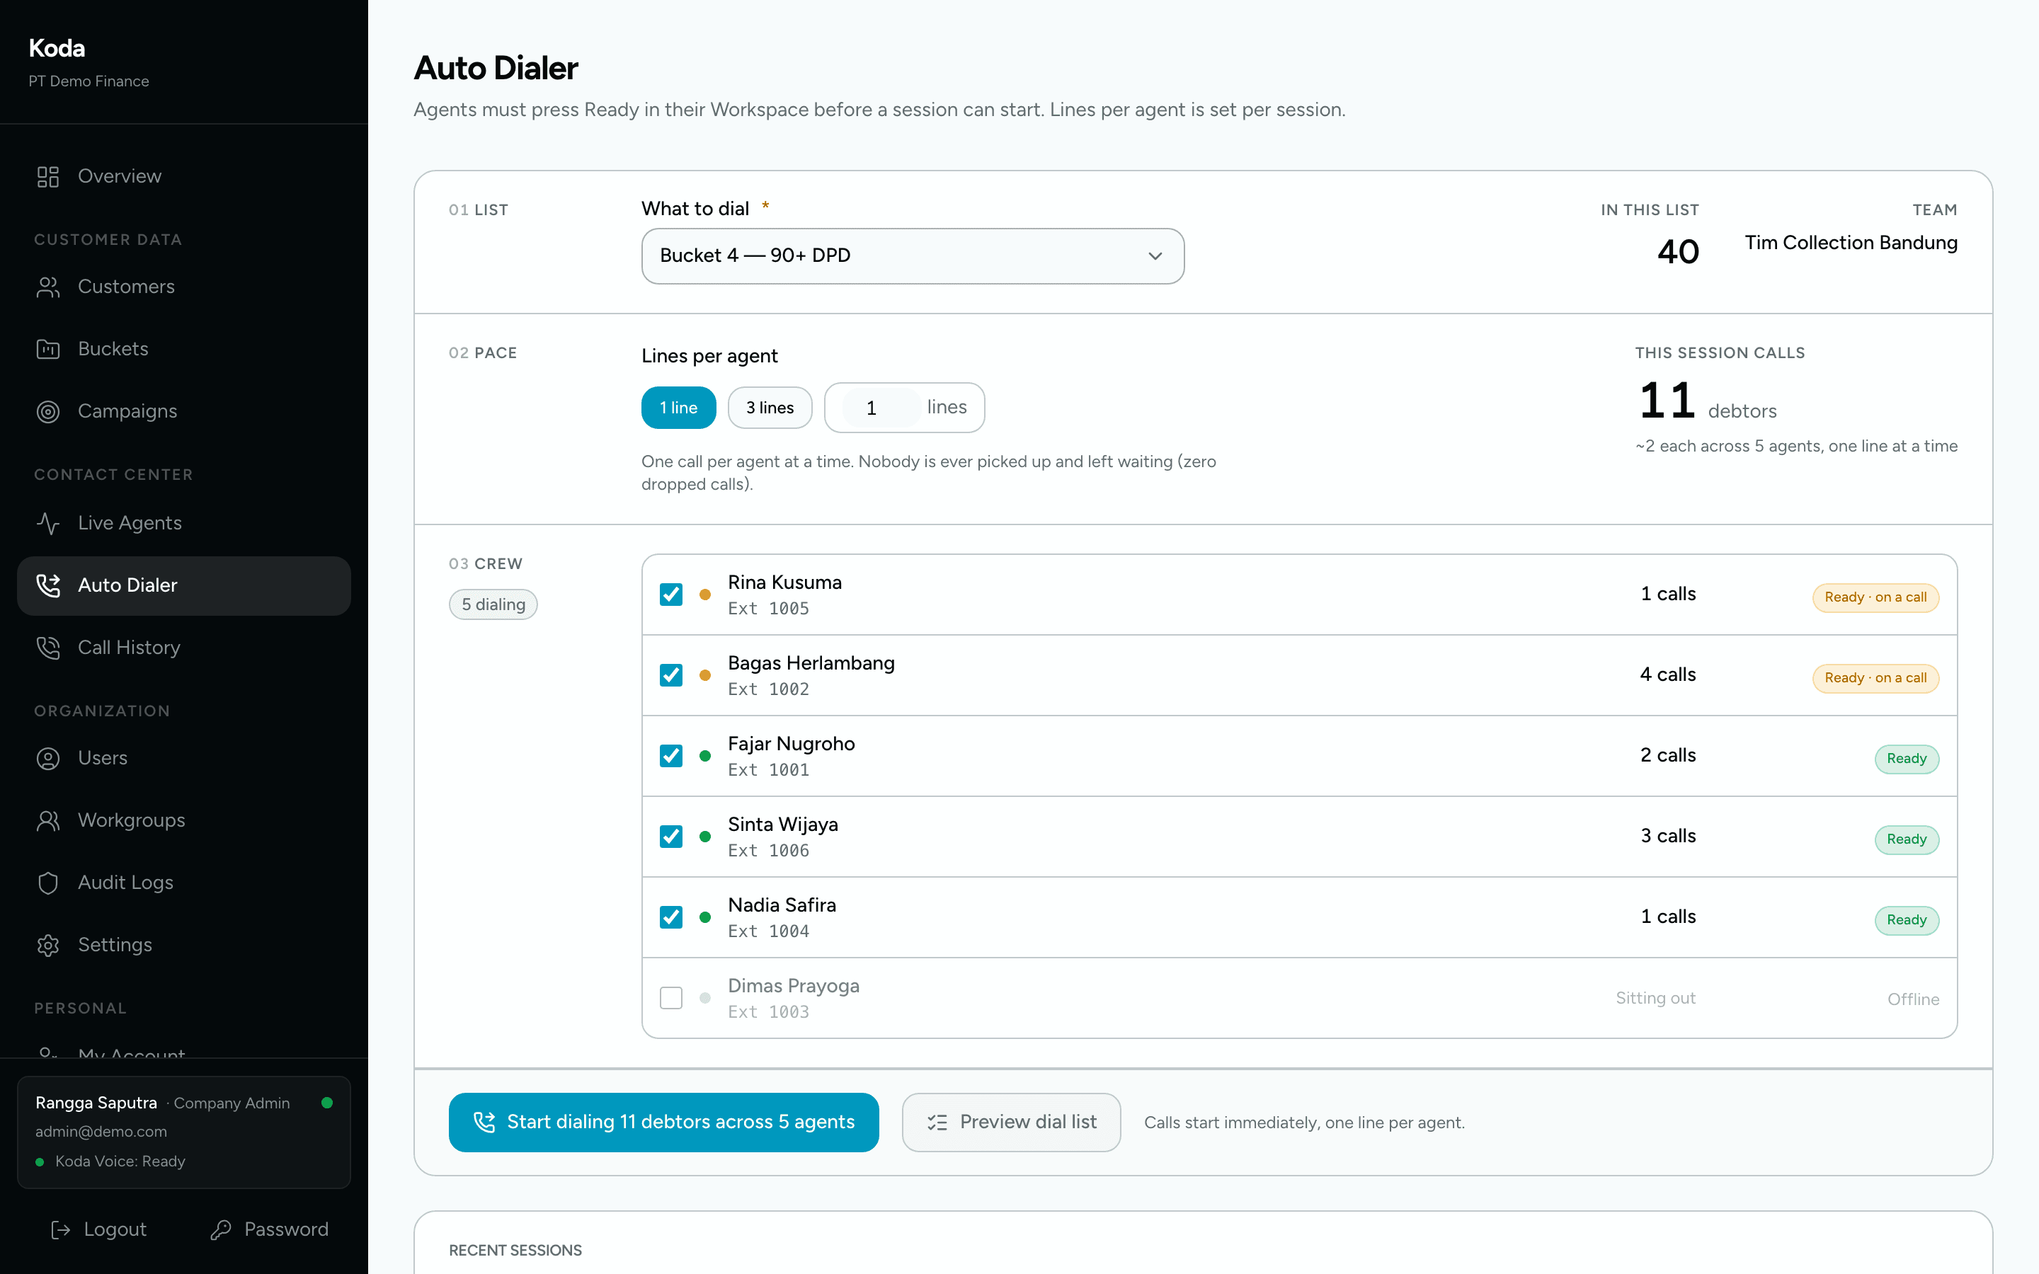
Task: Uncheck Fajar Nugroho's checkbox
Action: click(670, 757)
